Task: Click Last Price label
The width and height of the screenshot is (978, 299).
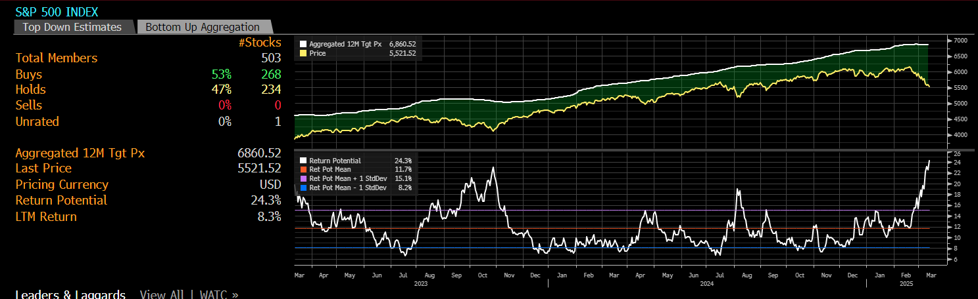Action: pos(43,169)
